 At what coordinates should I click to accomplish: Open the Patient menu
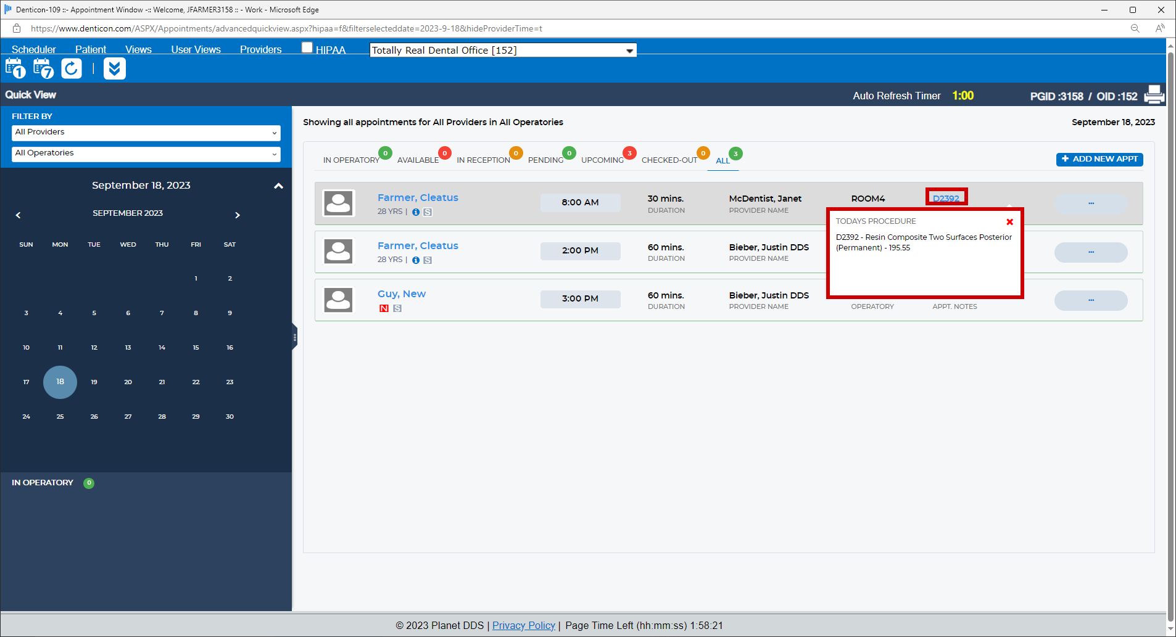click(x=91, y=49)
